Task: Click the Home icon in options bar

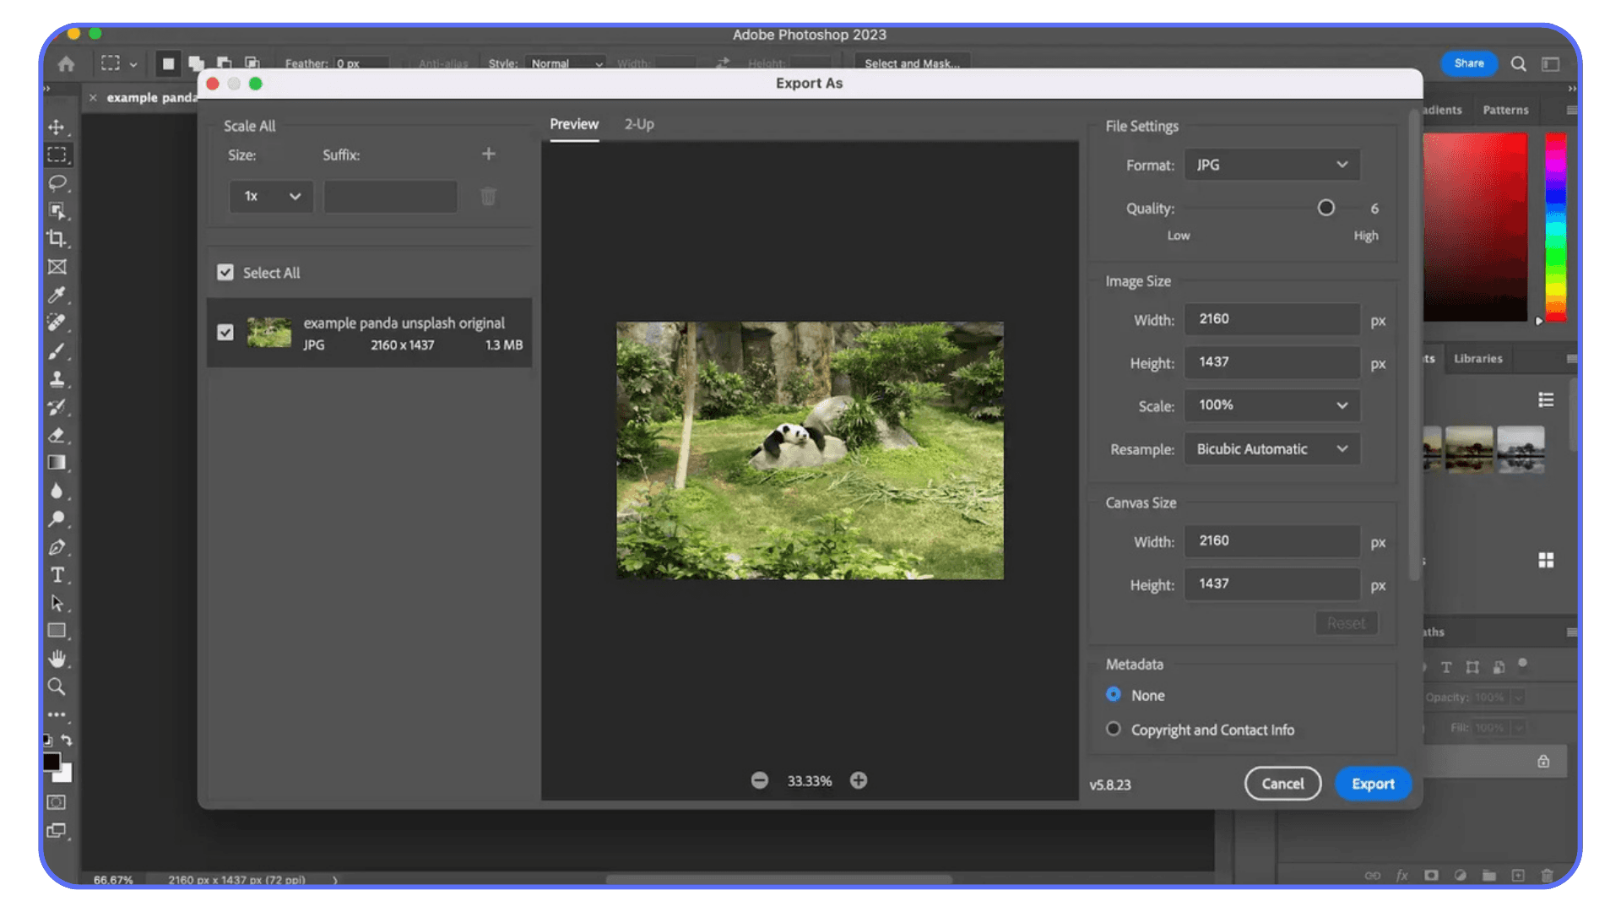Action: click(x=67, y=63)
